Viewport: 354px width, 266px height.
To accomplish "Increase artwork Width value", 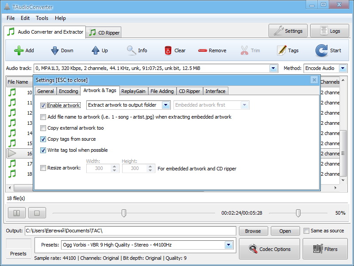I will 115,166.
